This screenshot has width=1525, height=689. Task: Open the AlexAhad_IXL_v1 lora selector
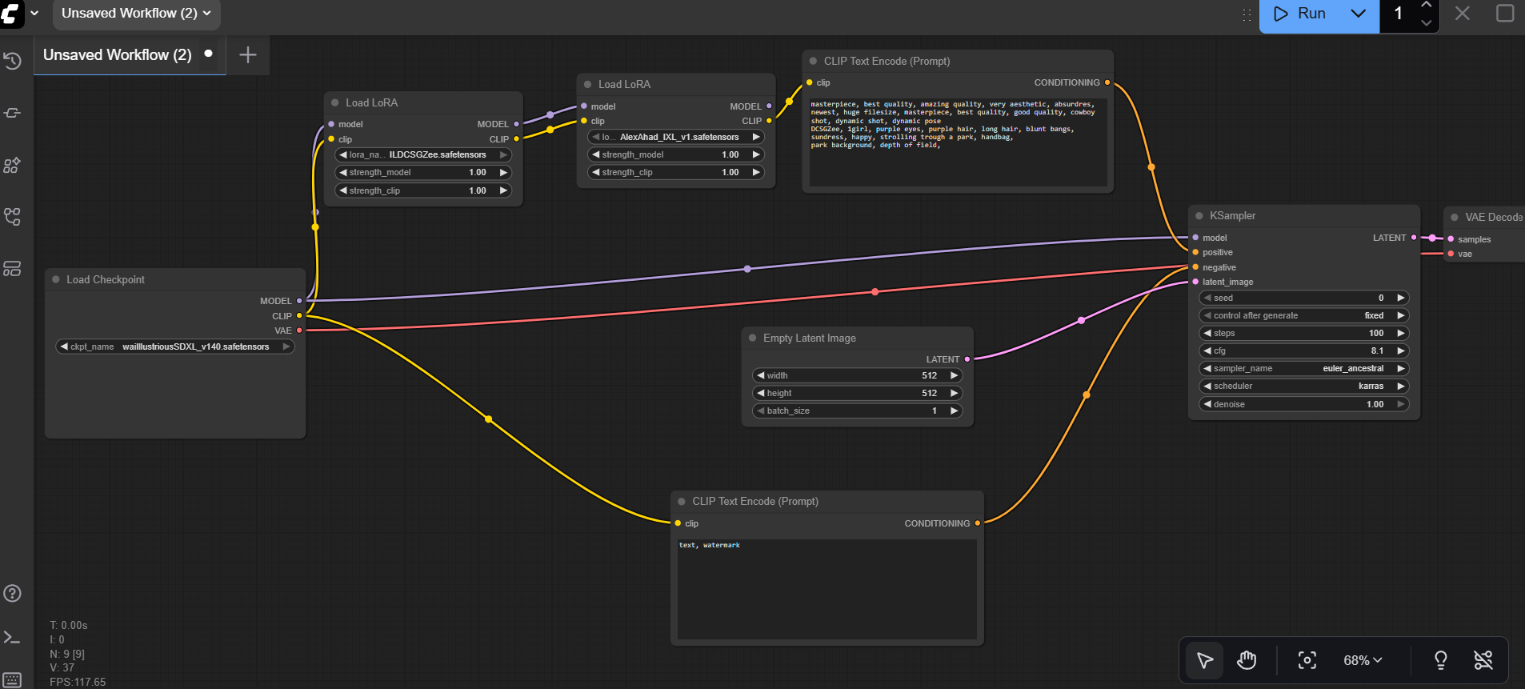point(676,137)
